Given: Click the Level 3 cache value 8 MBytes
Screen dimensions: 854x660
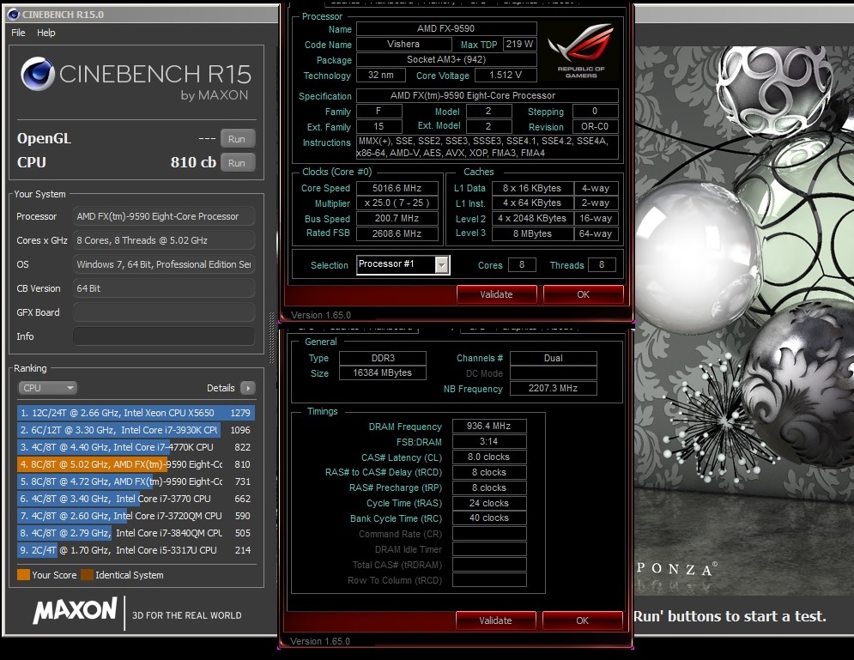Looking at the screenshot, I should pyautogui.click(x=532, y=233).
